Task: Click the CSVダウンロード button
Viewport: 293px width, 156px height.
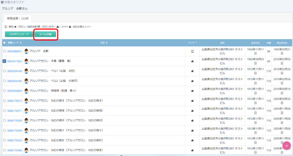Action: click(19, 34)
